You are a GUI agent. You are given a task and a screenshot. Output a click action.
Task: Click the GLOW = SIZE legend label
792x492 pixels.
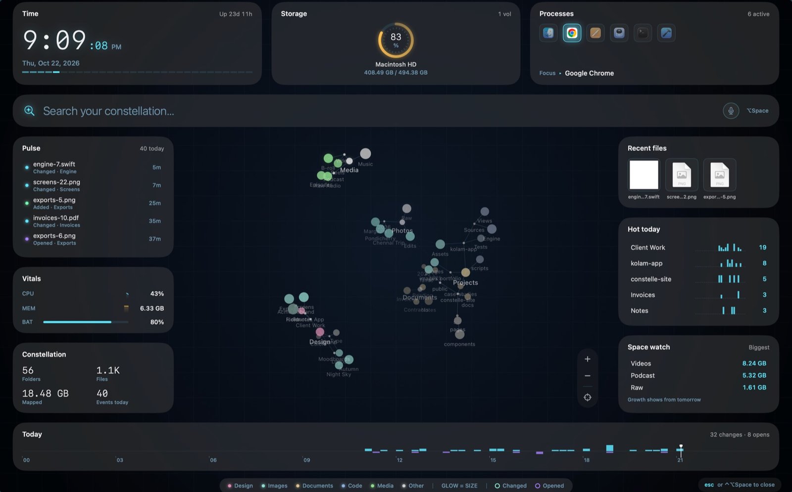click(459, 486)
